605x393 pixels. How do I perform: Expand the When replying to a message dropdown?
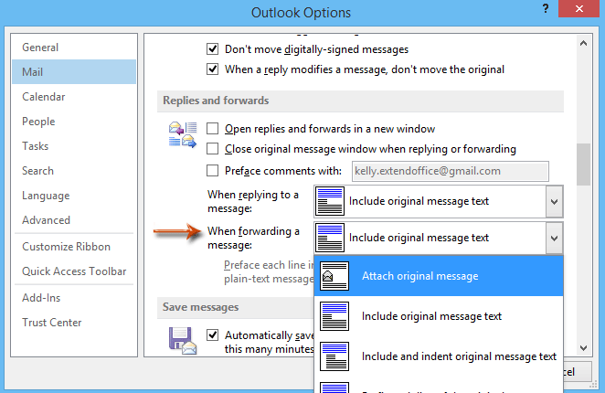point(553,199)
